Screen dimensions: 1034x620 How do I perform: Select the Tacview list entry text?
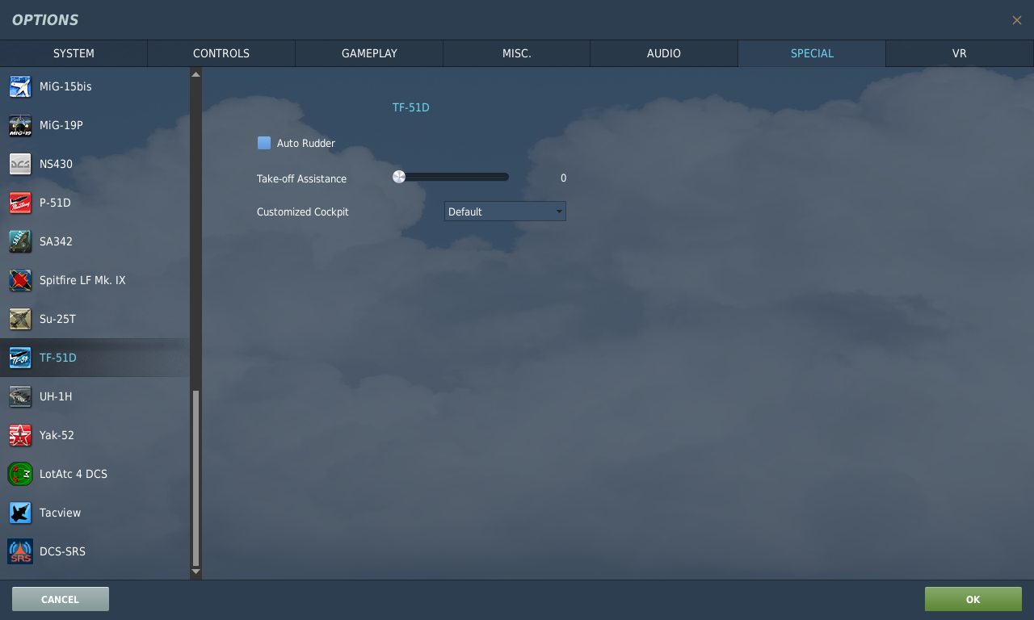[x=61, y=513]
